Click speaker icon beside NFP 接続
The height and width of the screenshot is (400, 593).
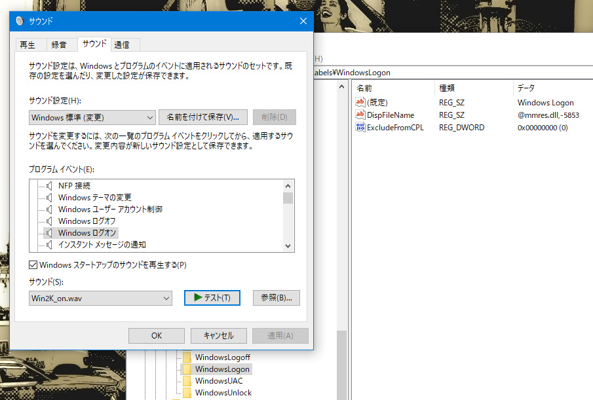coord(49,185)
